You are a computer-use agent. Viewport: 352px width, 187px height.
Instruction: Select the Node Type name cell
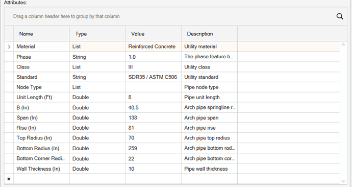coord(41,87)
